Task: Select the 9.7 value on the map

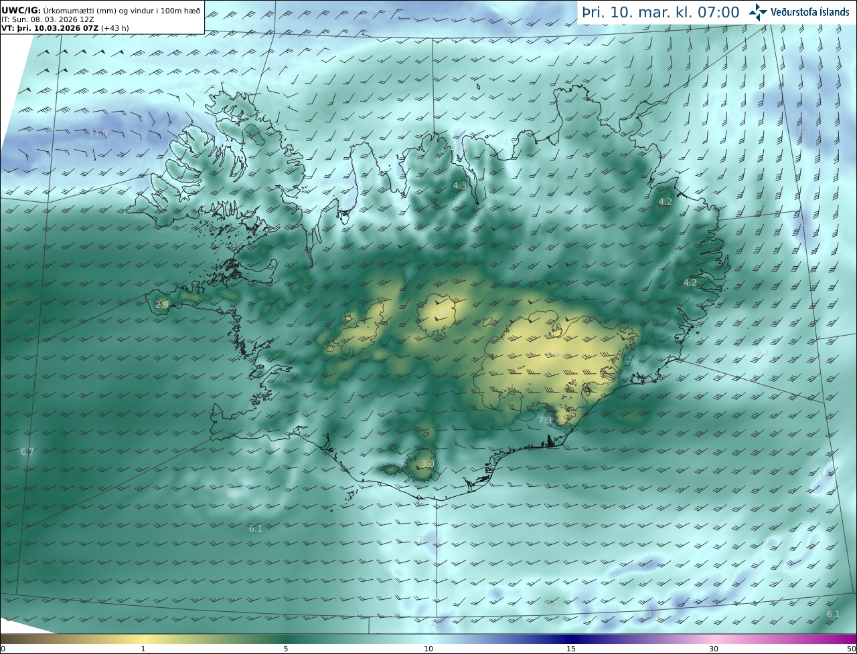Action: 762,352
